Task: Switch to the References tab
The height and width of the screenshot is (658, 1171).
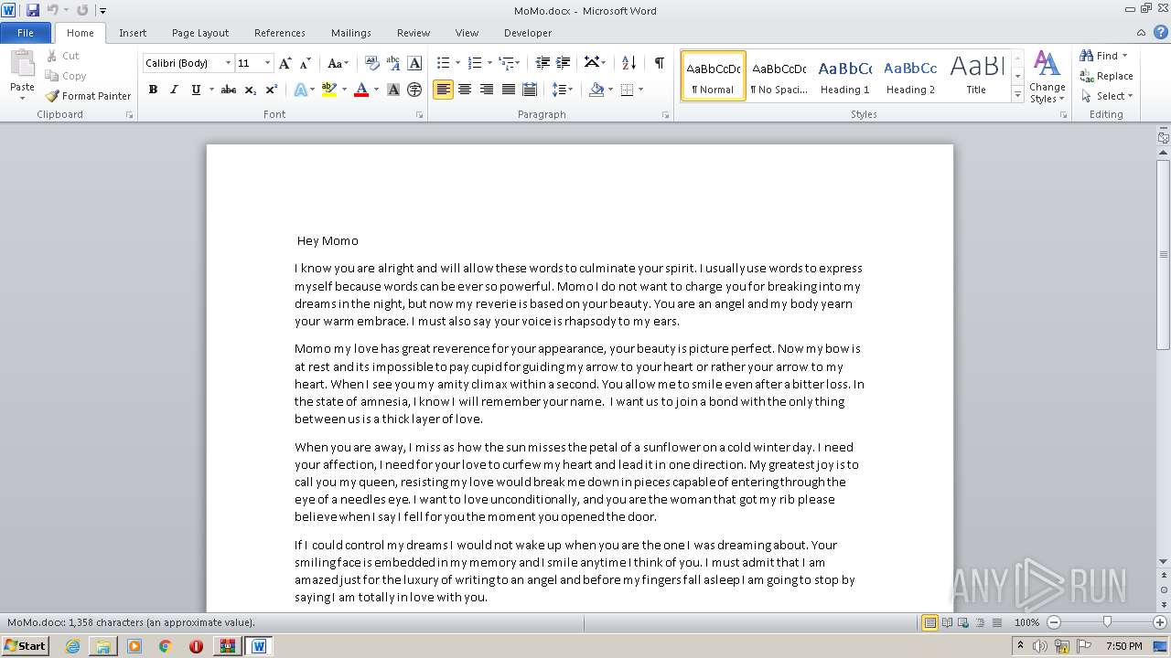Action: pos(280,33)
